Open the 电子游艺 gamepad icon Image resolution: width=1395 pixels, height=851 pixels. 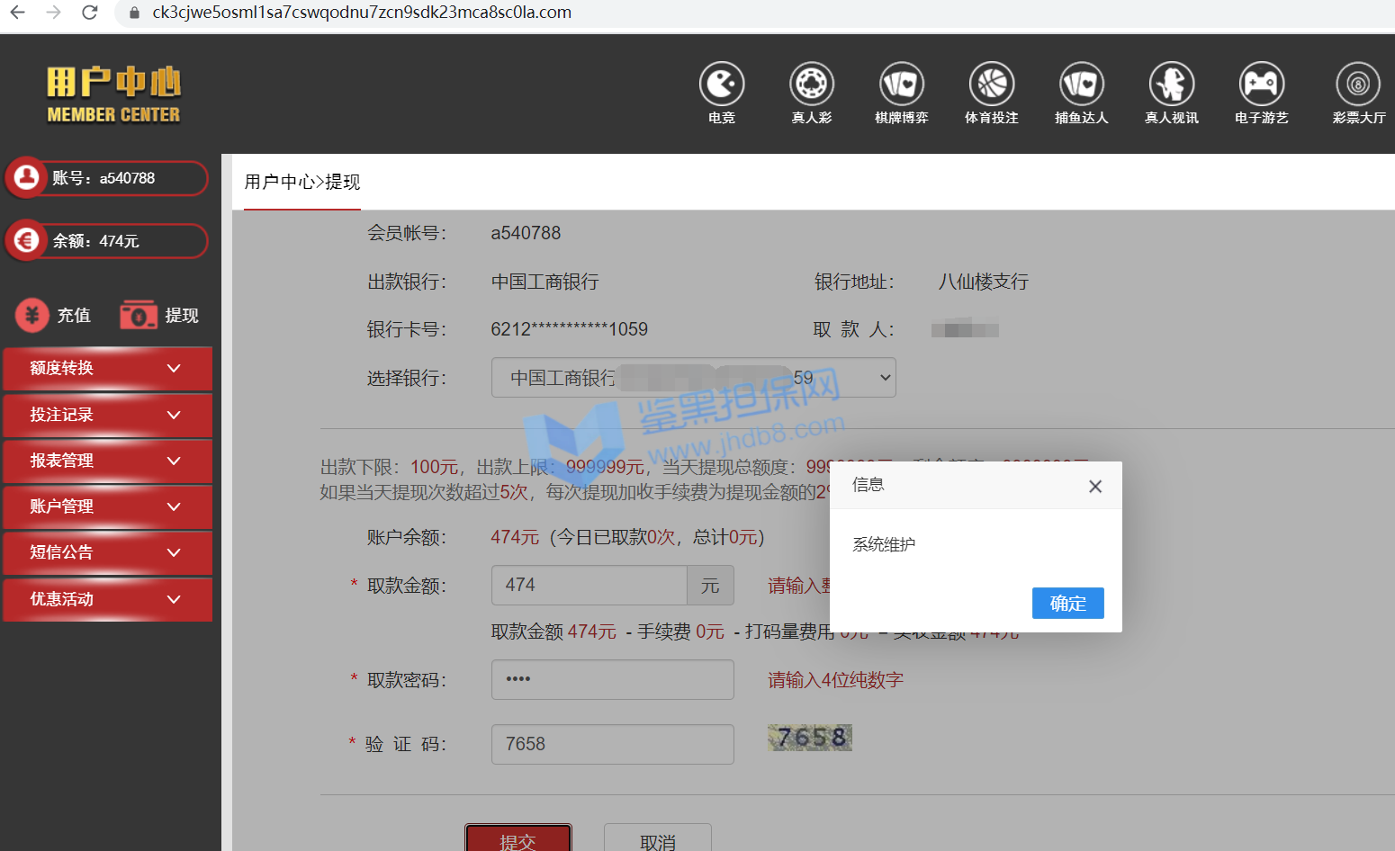click(x=1261, y=85)
